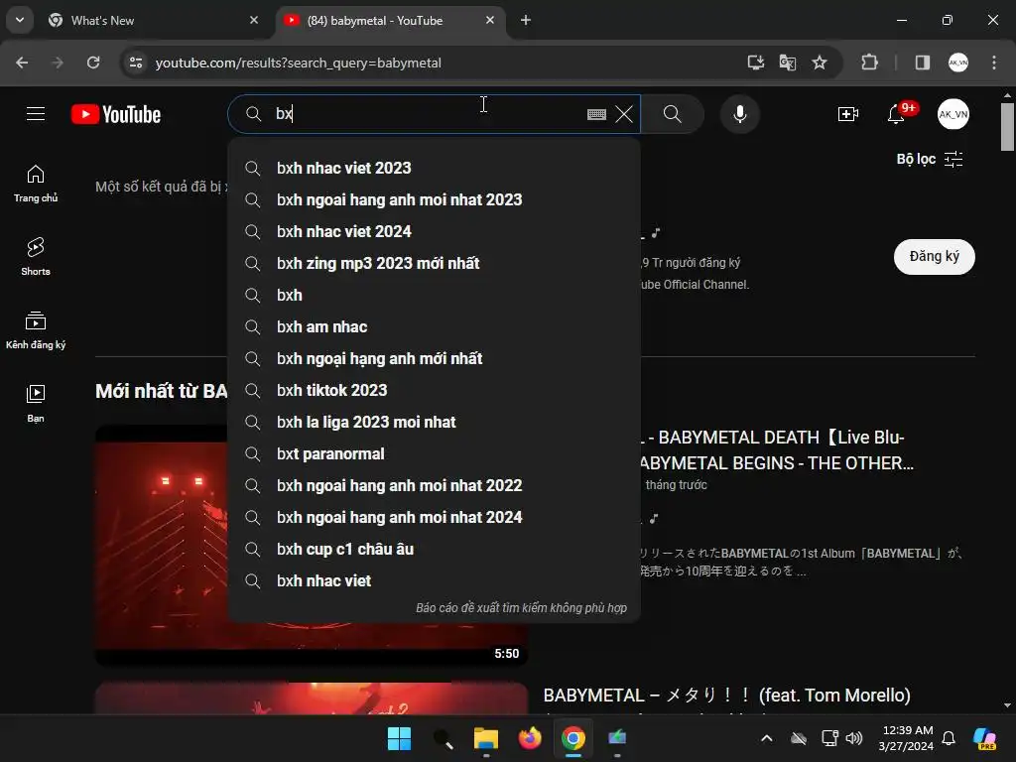Select suggestion bxh ngoai hang anh moi nhat 2022
1016x762 pixels.
click(x=435, y=485)
